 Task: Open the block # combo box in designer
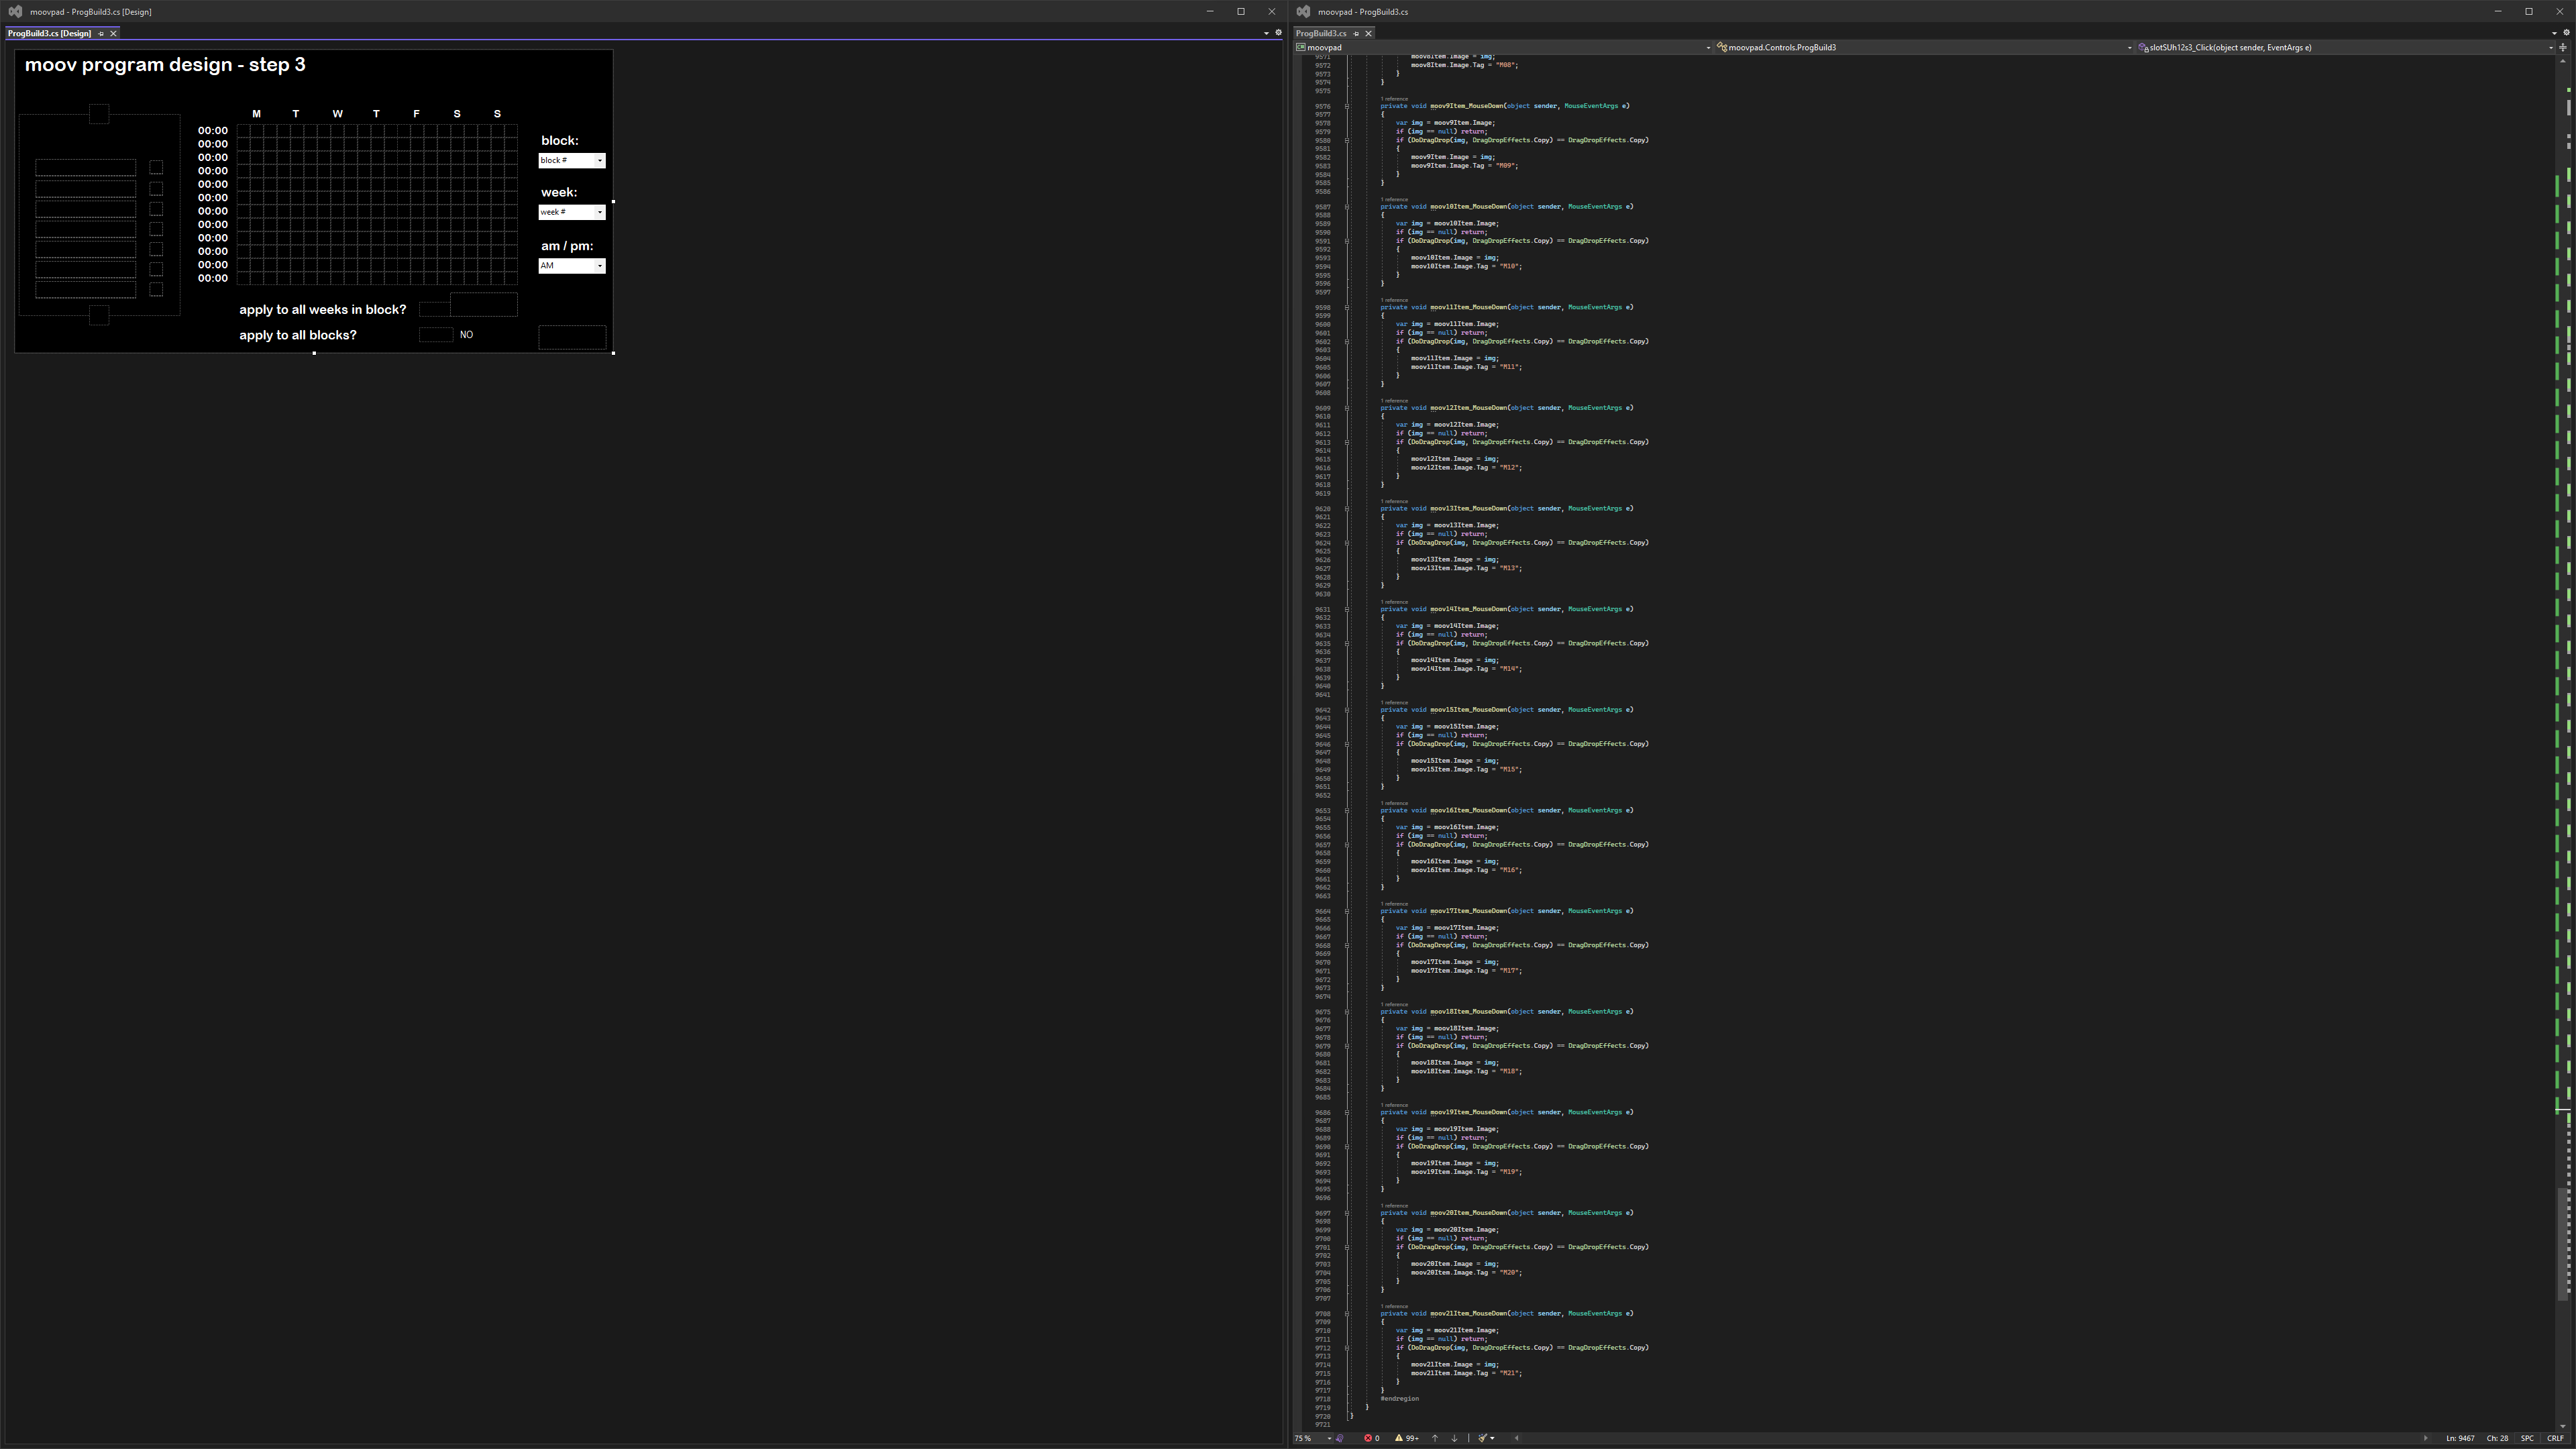(572, 161)
